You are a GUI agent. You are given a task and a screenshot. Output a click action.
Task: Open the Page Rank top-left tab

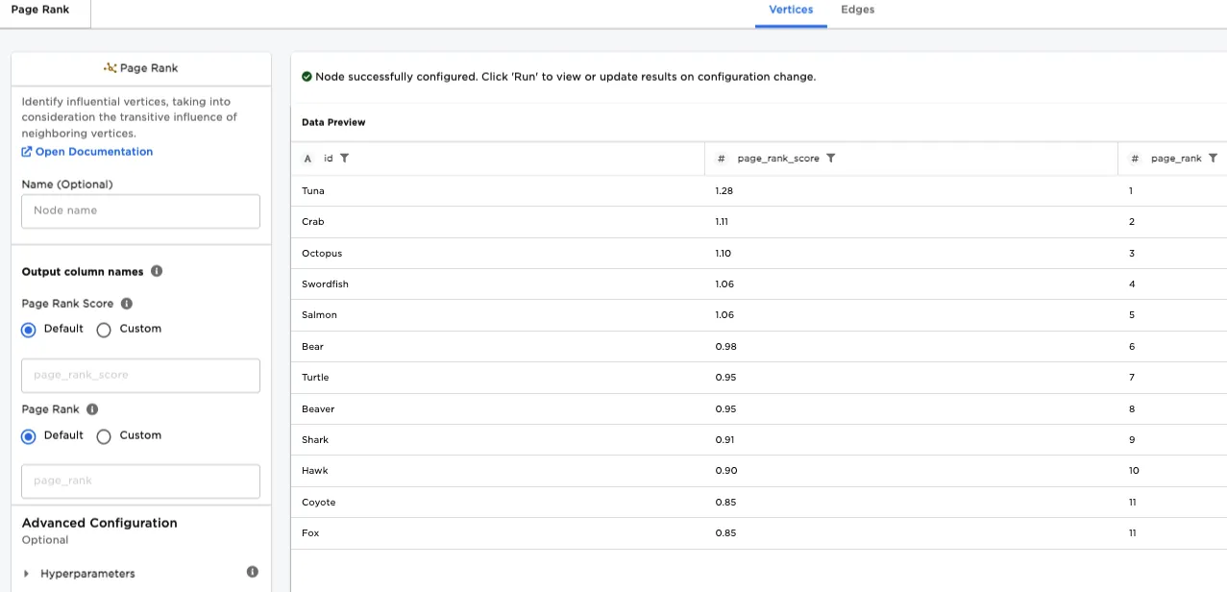point(40,10)
